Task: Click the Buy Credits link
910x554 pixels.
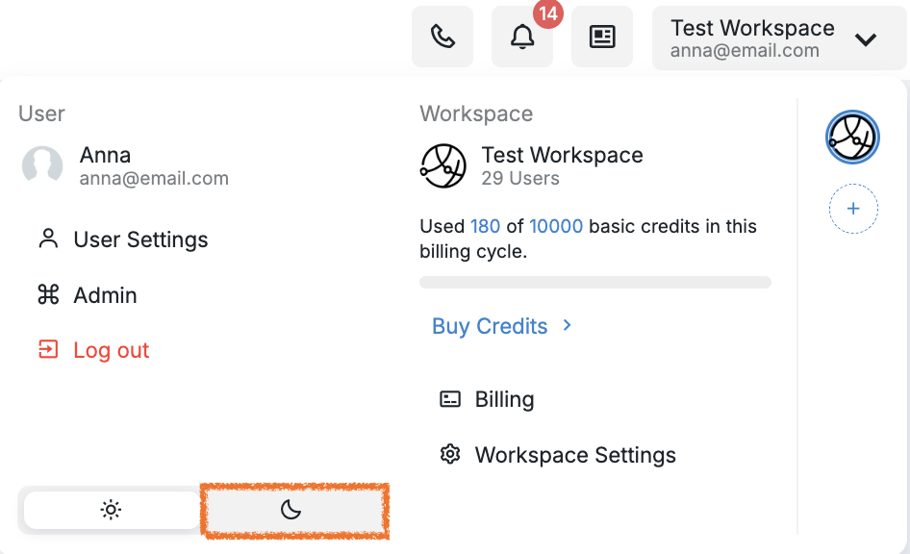Action: [490, 326]
